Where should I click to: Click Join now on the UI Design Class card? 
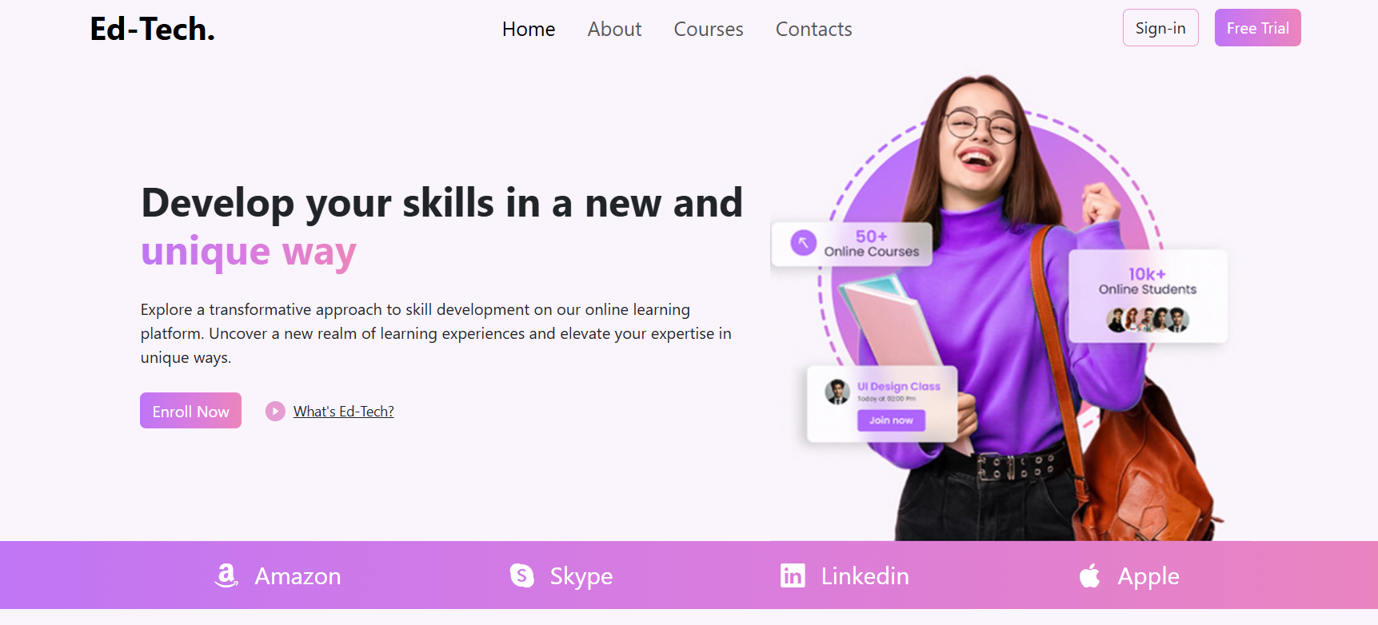pos(891,420)
